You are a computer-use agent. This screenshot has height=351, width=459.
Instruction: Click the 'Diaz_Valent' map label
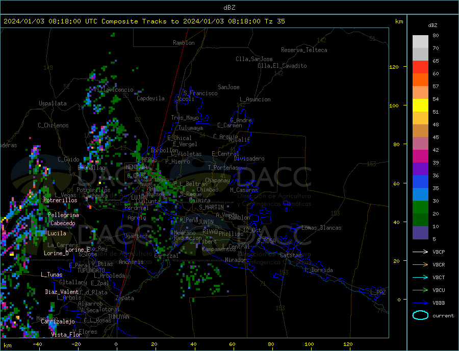(x=62, y=292)
